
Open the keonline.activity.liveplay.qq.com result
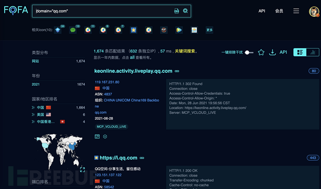point(133,71)
